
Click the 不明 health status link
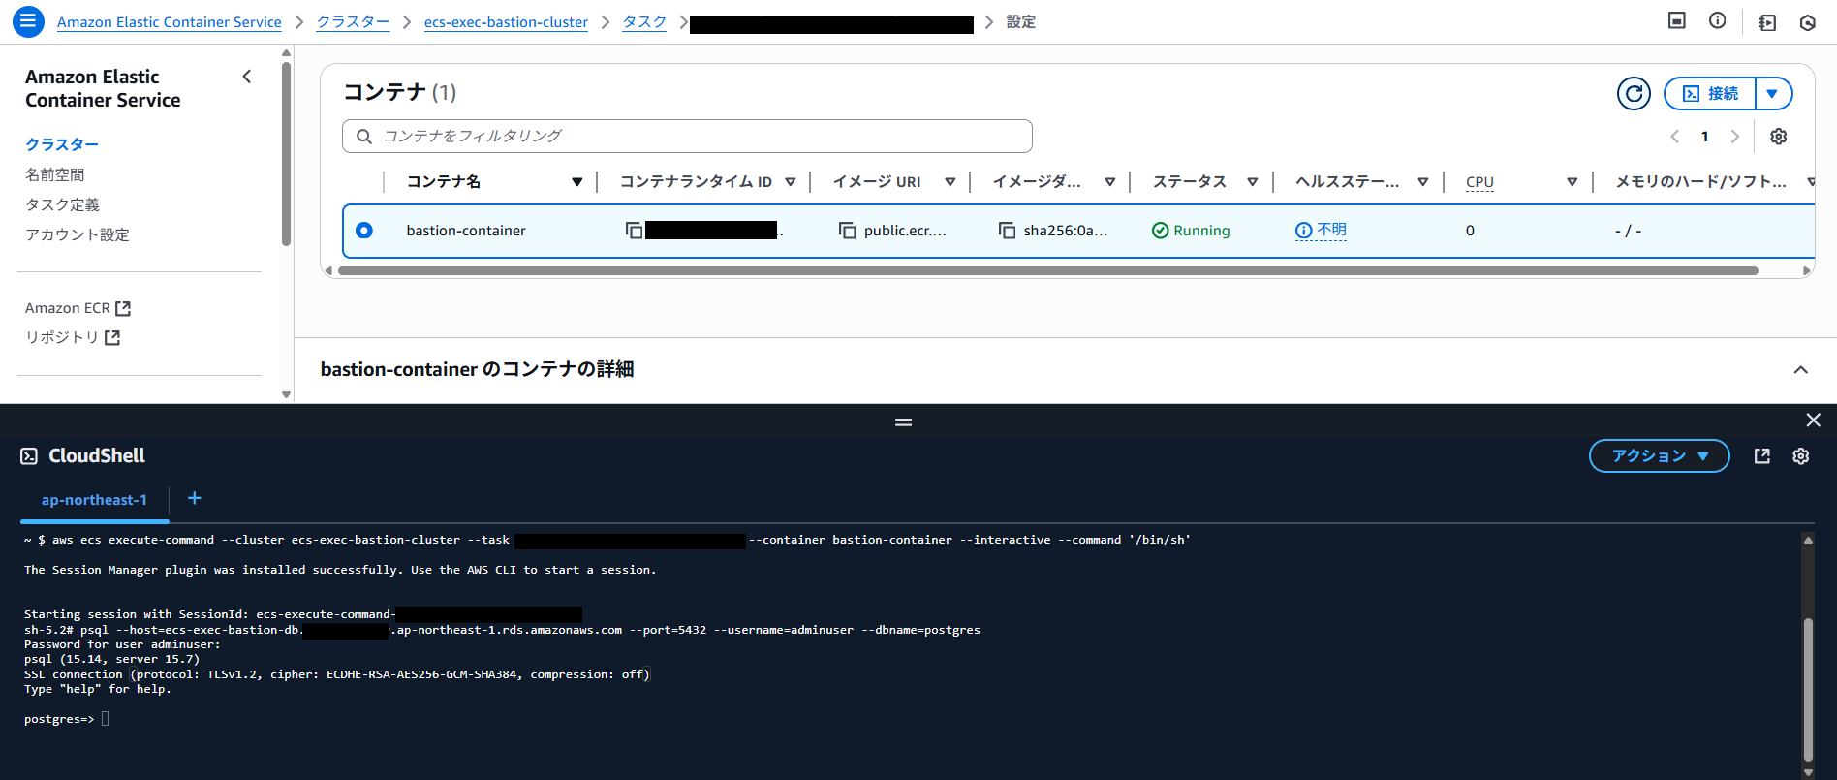1331,230
